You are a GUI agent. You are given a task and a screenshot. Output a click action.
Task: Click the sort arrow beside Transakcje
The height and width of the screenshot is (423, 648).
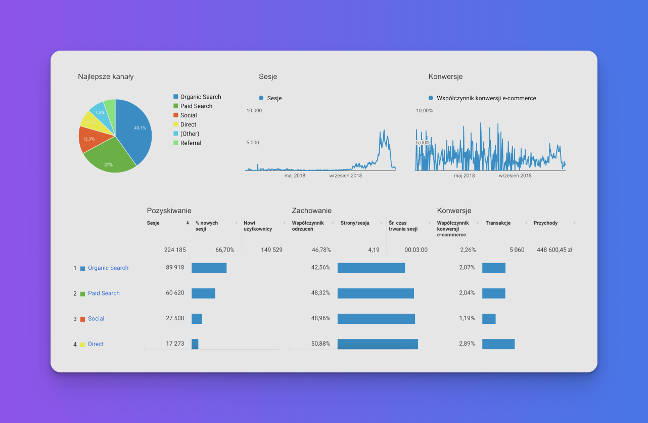point(526,223)
